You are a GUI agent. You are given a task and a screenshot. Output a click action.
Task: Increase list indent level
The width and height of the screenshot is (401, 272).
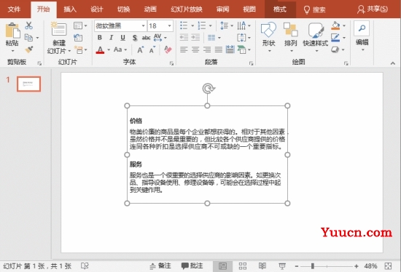coord(195,38)
